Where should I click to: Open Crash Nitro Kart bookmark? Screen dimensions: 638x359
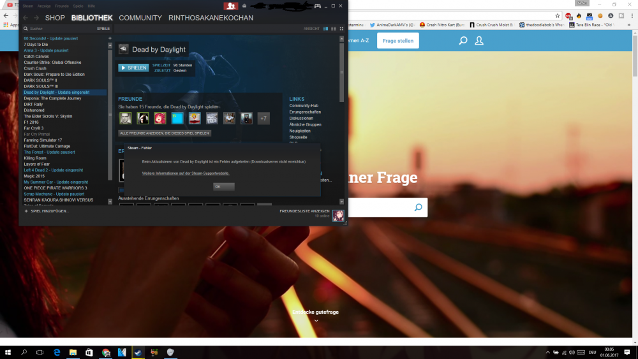pos(442,25)
